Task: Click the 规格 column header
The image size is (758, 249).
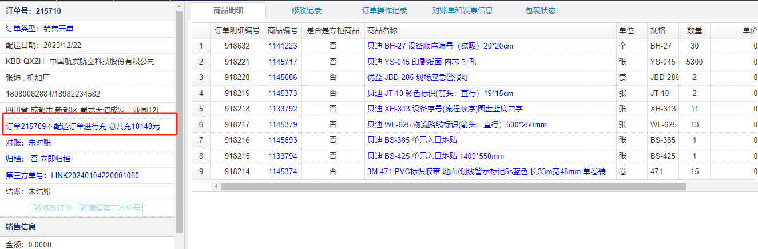Action: pos(662,30)
